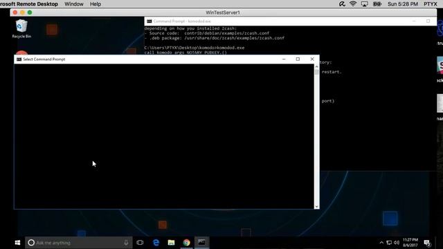443x249 pixels.
Task: Maximize the Select Command Prompt window
Action: point(298,59)
